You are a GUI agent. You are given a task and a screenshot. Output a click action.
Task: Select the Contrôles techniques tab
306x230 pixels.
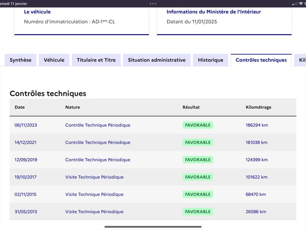(x=261, y=60)
